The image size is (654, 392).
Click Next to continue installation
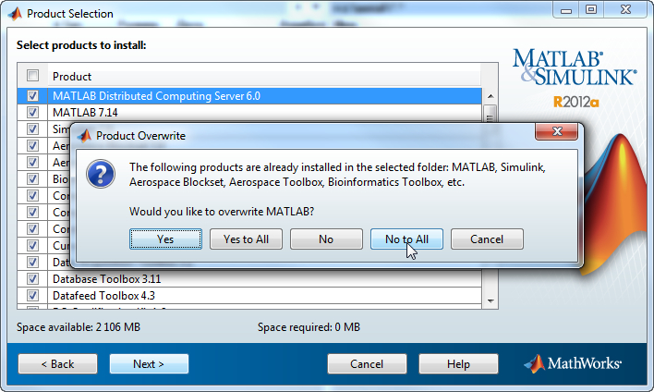click(149, 364)
